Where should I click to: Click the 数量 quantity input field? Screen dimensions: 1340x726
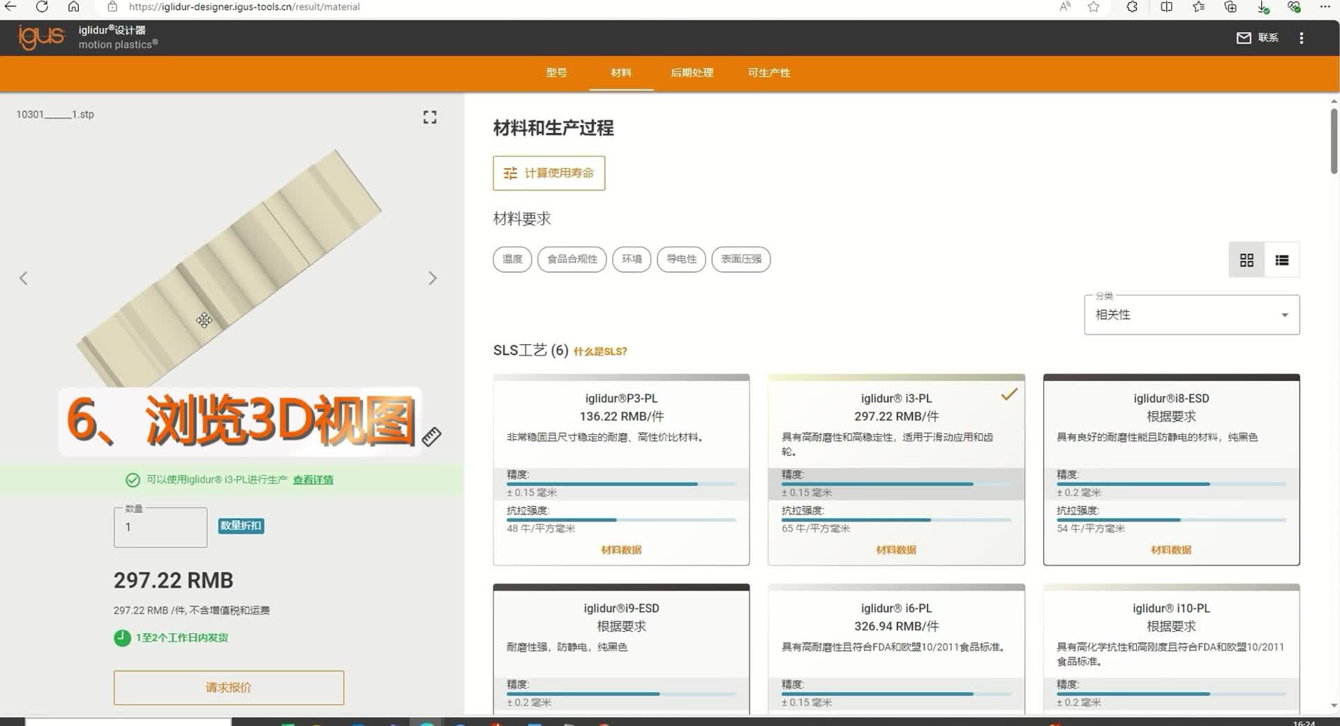point(161,527)
